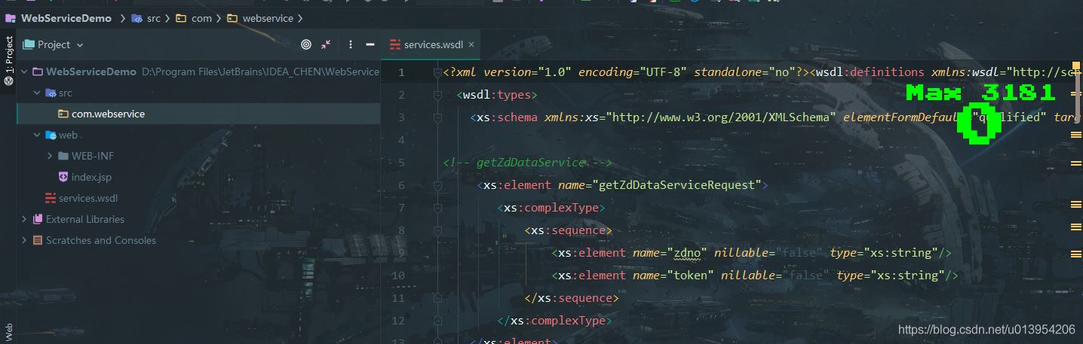The image size is (1083, 344).
Task: Click the src source-folder icon in tree
Action: [51, 93]
